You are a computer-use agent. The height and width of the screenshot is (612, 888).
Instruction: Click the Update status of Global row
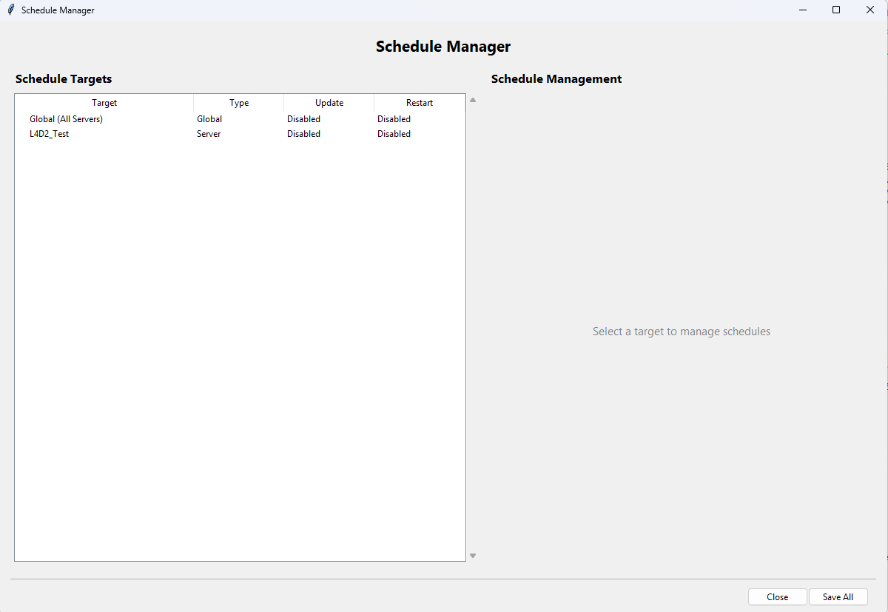coord(304,119)
